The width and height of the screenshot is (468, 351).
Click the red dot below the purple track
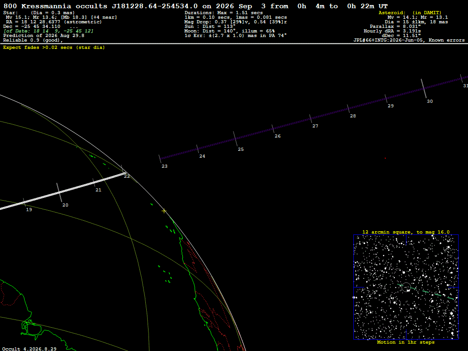pos(385,158)
